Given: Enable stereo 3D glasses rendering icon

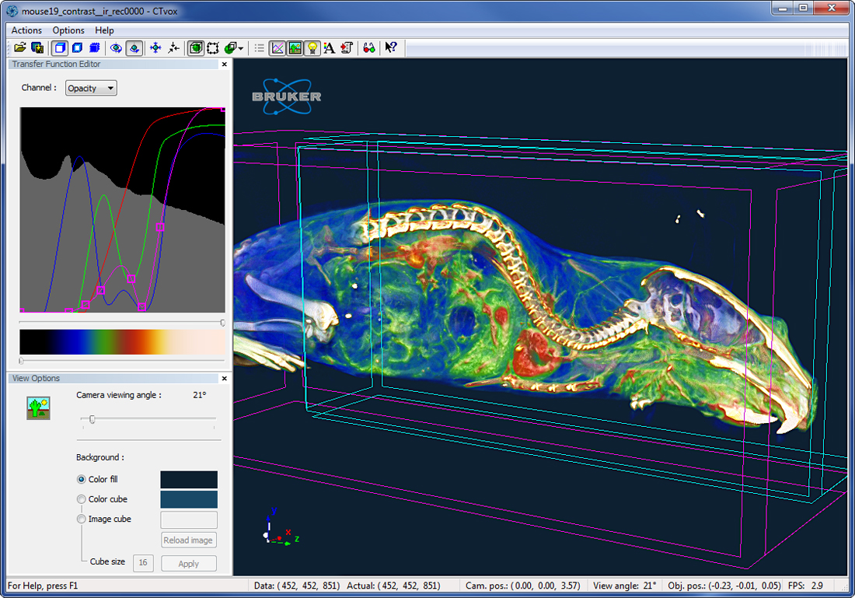Looking at the screenshot, I should click(368, 47).
